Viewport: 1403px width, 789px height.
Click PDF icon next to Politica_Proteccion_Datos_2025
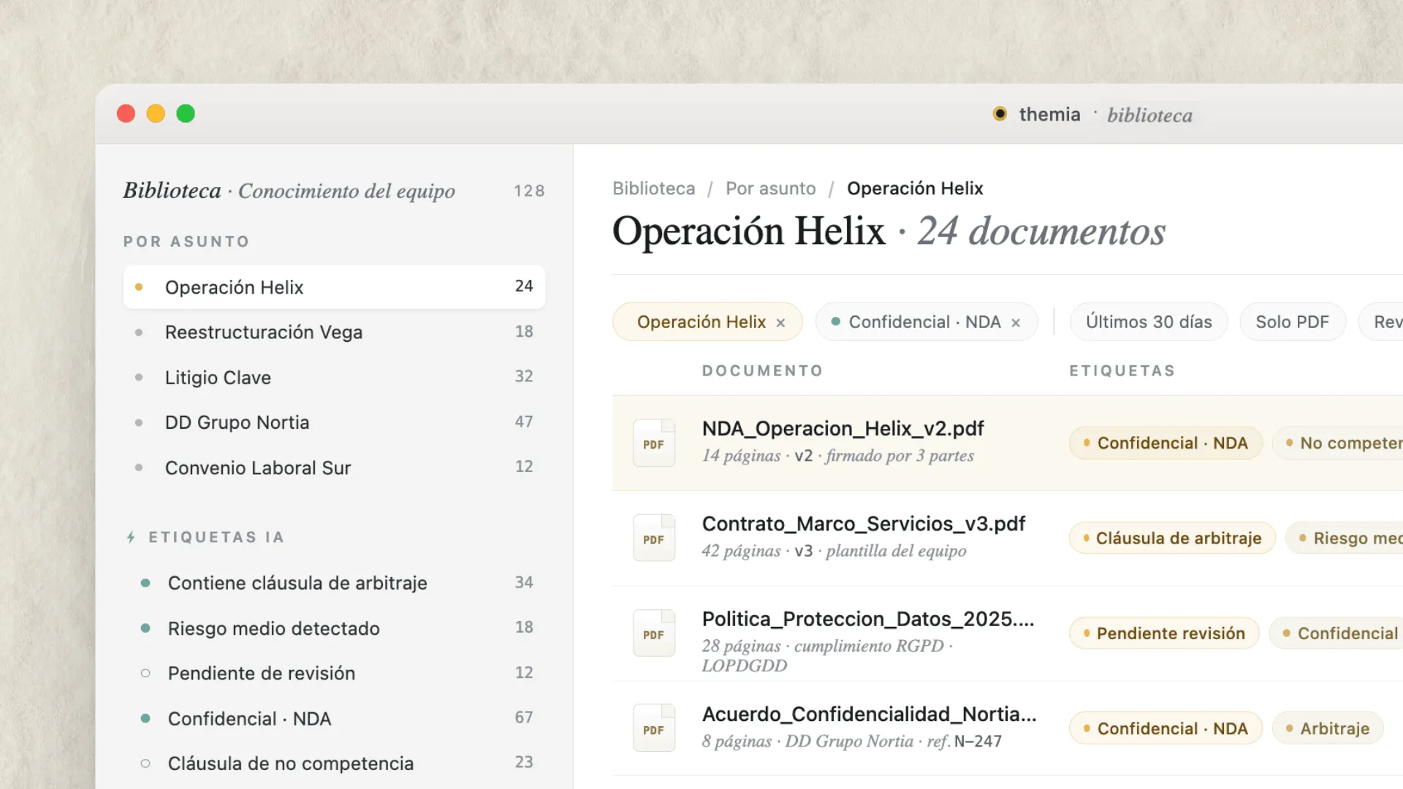tap(654, 633)
